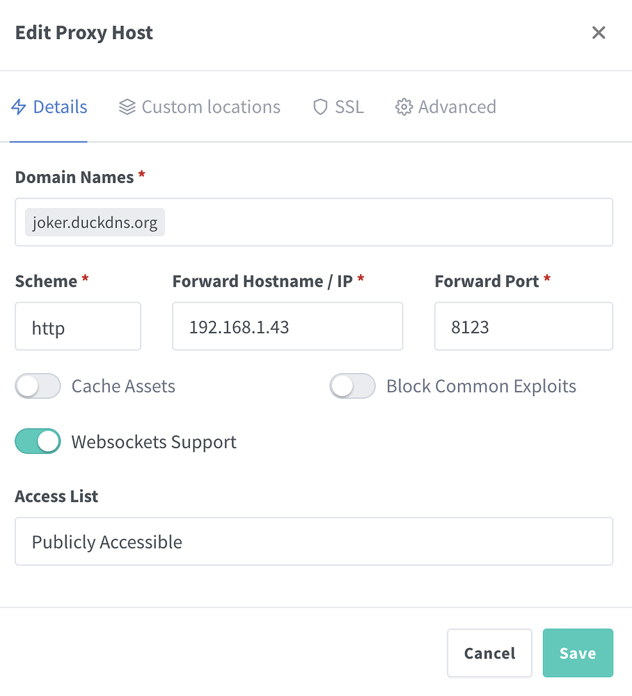
Task: Click the gear icon beside Advanced
Action: pos(404,106)
